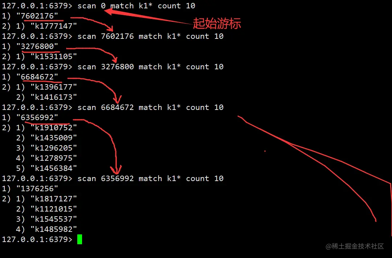Click the last empty 127.0.0.1:6379 prompt
The image size is (392, 258).
tap(37, 239)
